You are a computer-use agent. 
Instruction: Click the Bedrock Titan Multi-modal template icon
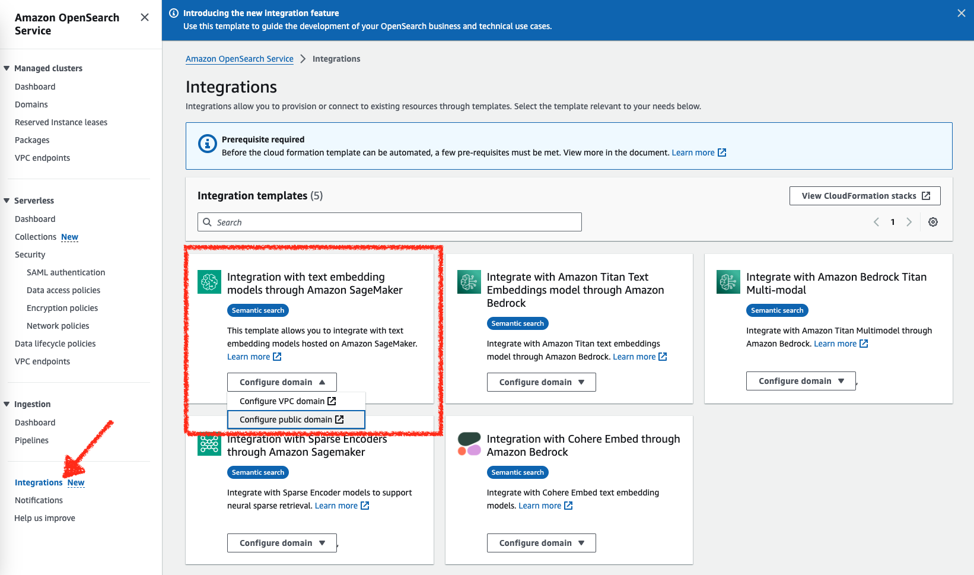click(x=728, y=282)
